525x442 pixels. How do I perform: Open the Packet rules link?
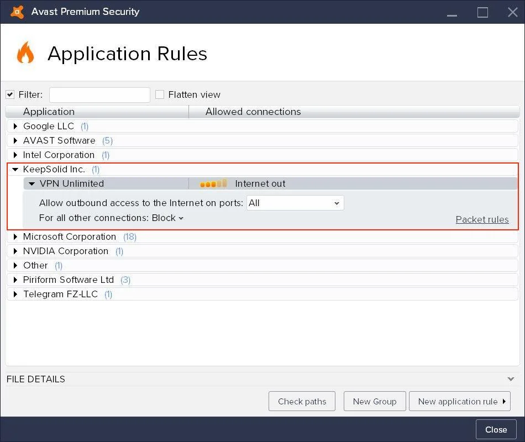(x=482, y=219)
